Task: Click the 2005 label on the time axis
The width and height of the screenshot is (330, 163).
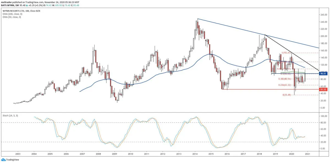Action: pos(50,154)
